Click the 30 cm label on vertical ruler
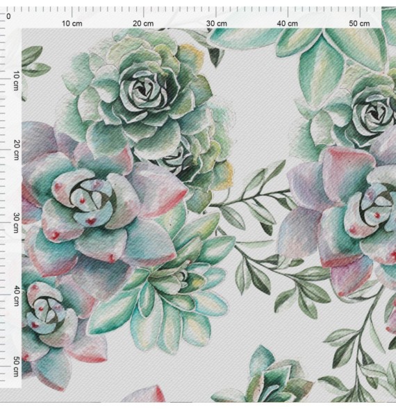Image resolution: width=396 pixels, height=409 pixels. (16, 223)
